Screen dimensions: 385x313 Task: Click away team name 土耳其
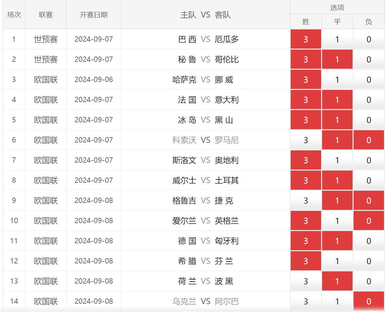227,180
